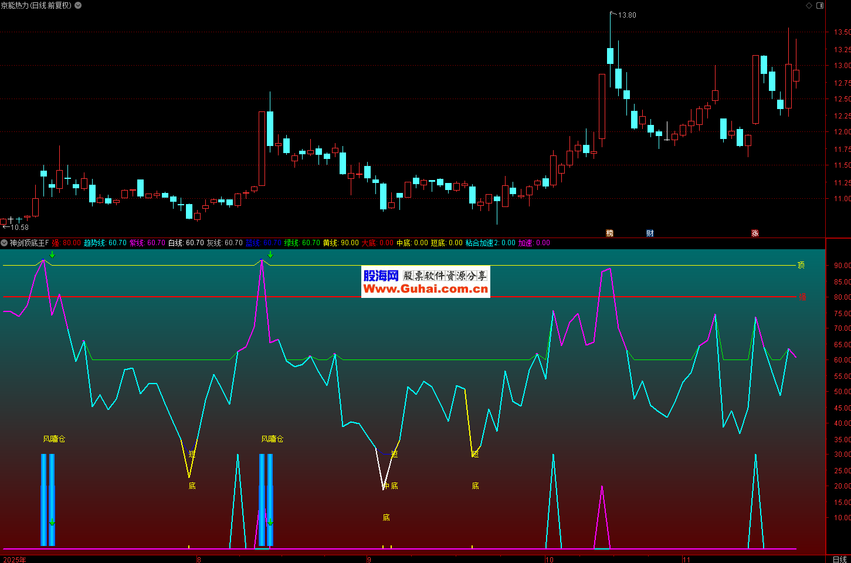This screenshot has width=851, height=563.
Task: Select the 日线 period label at bottom right
Action: tap(839, 559)
